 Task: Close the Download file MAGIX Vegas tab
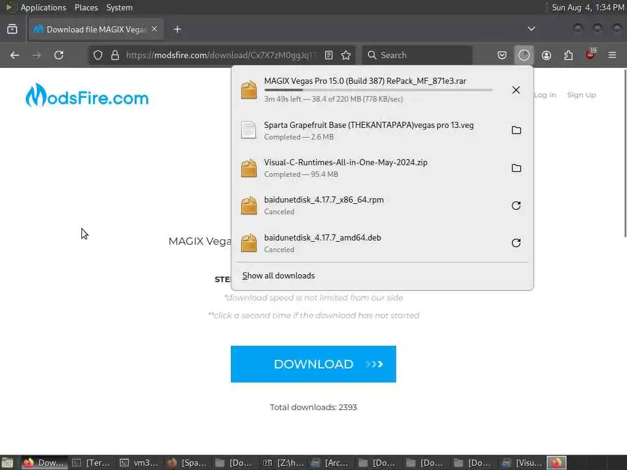(x=154, y=29)
